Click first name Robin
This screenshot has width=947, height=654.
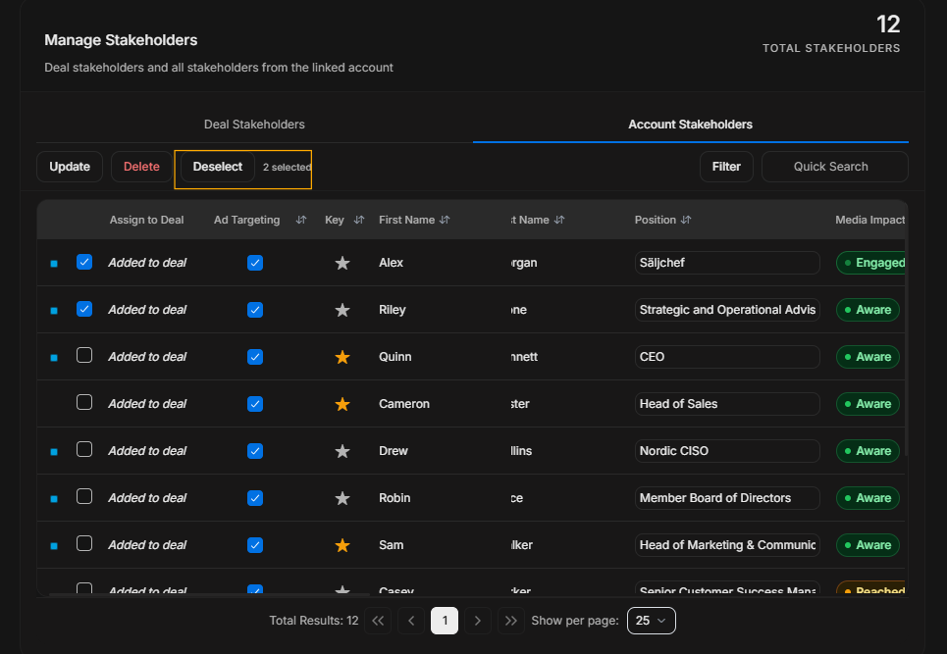click(x=395, y=498)
